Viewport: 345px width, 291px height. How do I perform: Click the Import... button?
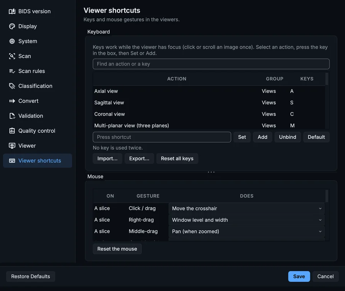pos(107,159)
